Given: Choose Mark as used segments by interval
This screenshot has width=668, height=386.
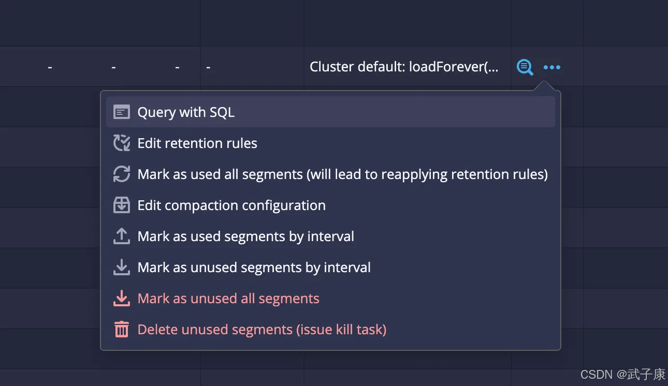Looking at the screenshot, I should 245,236.
